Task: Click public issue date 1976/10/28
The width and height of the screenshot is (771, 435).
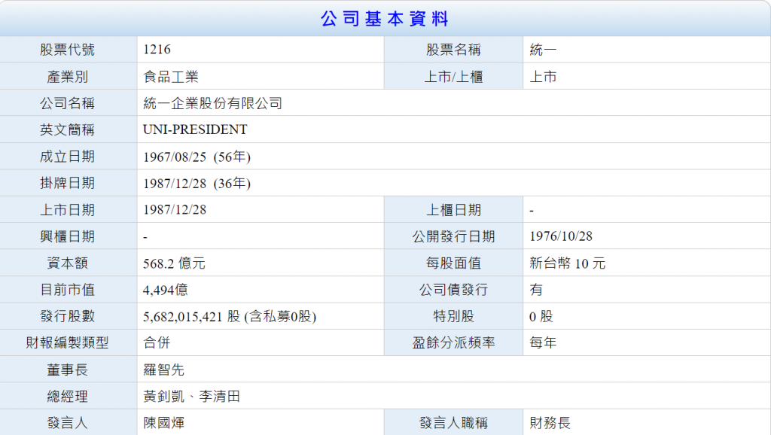Action: (x=561, y=236)
